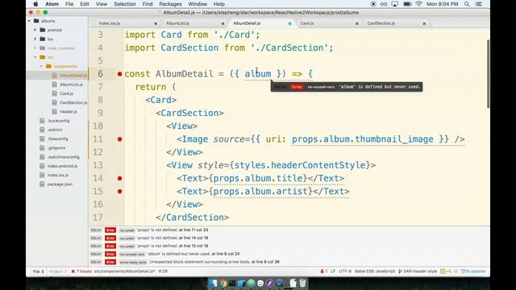Open Trash in the Dock
This screenshot has width=516, height=290.
[302, 283]
